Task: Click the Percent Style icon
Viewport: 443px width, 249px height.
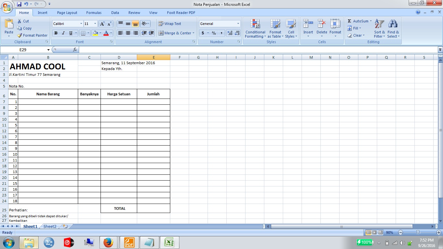Action: click(x=214, y=33)
